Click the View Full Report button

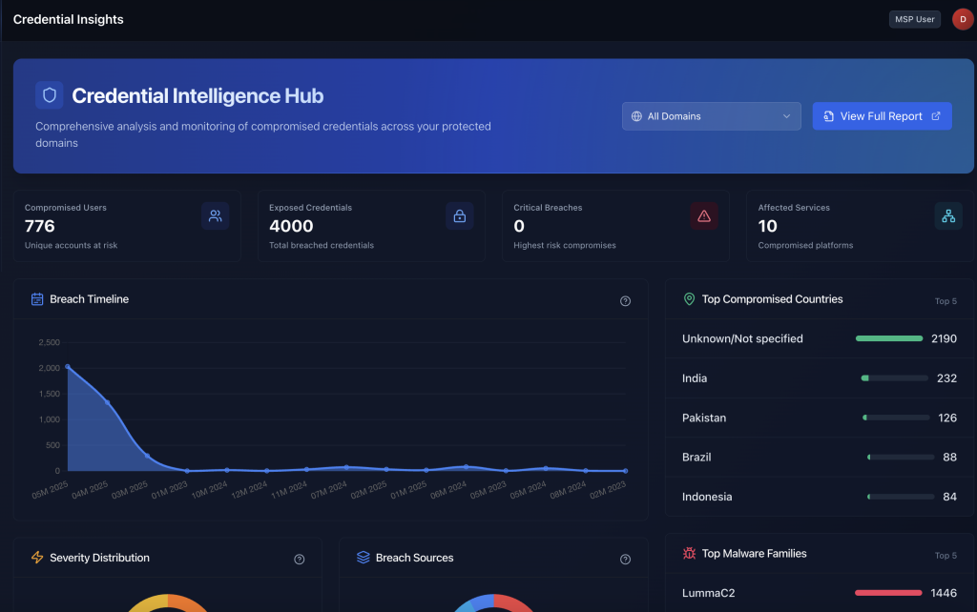(882, 116)
